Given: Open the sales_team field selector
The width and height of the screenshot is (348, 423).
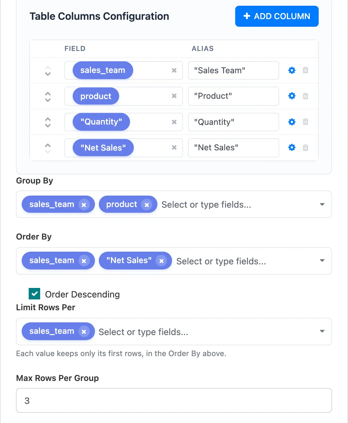Looking at the screenshot, I should coord(124,70).
